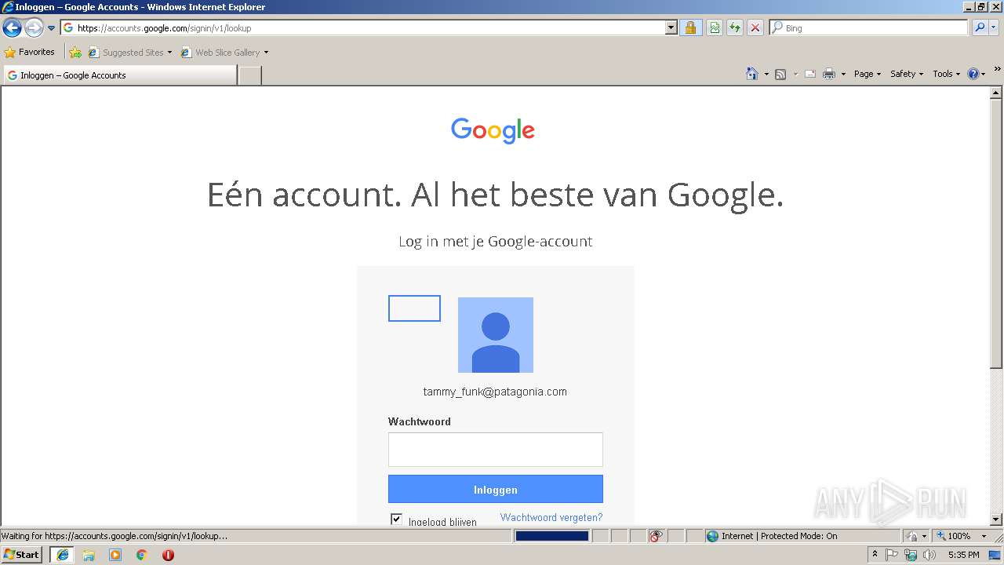Click the scrollbar up arrow
1004x565 pixels.
[996, 93]
